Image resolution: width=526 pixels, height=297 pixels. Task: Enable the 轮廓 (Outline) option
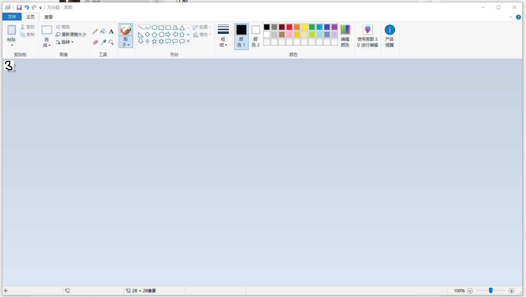point(202,27)
